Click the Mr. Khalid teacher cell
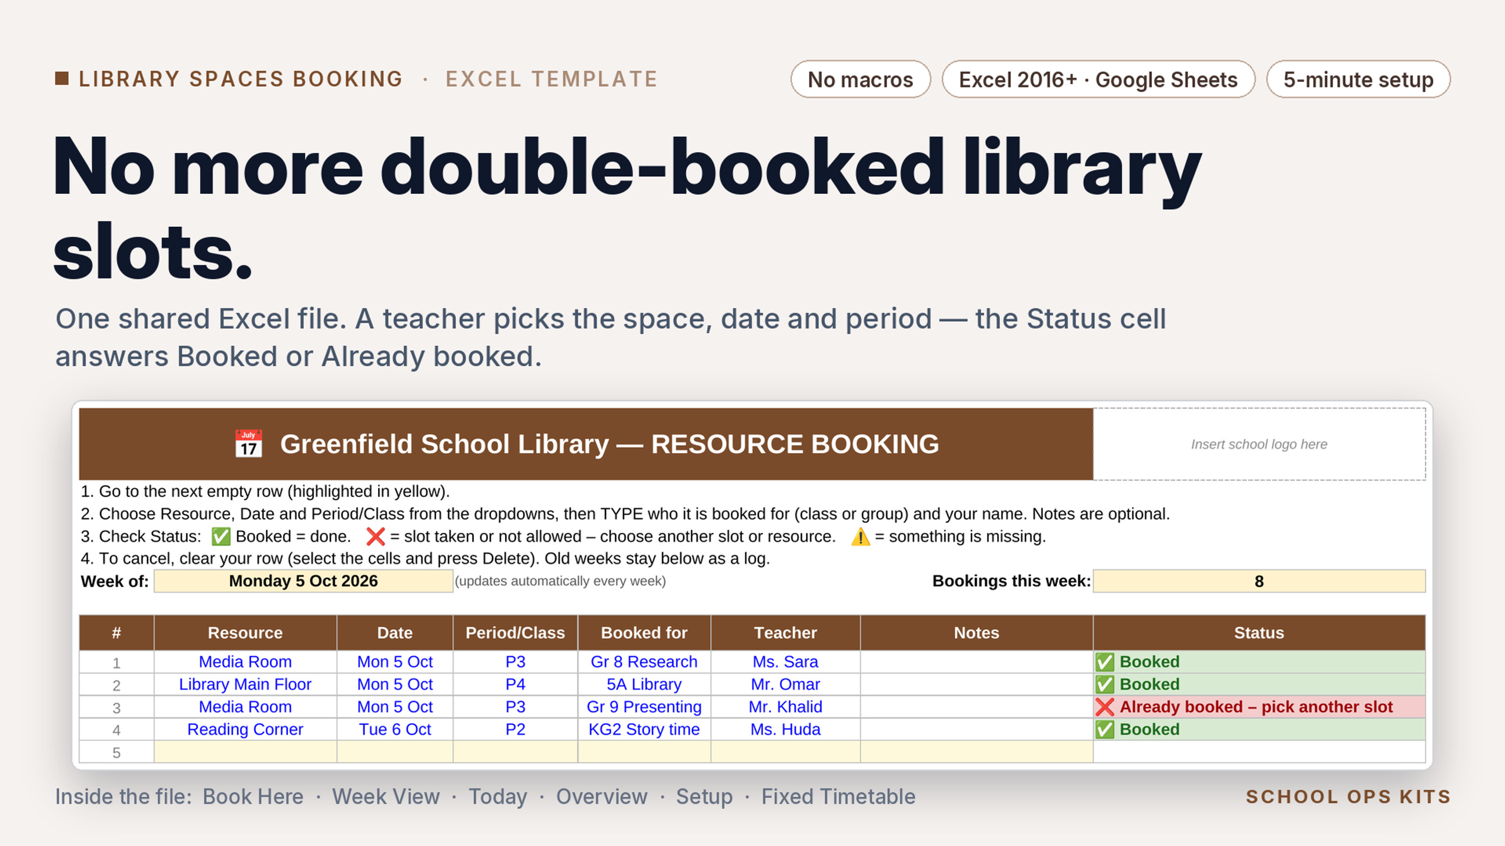Screen dimensions: 1505x846 785,707
